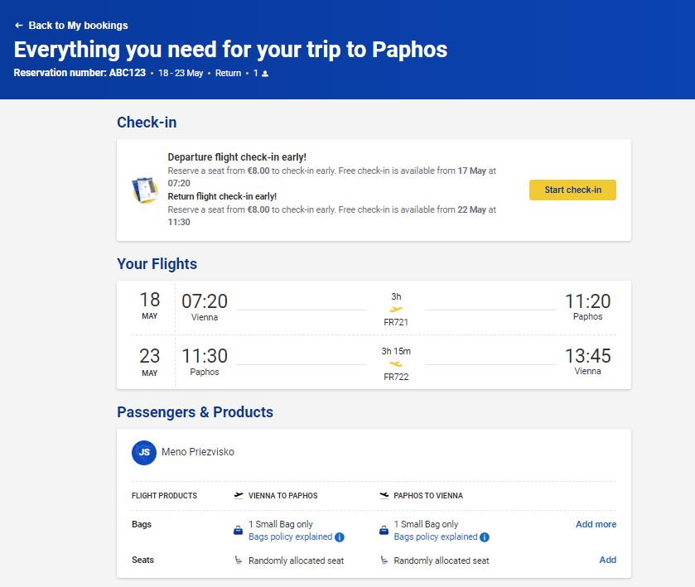The image size is (695, 587).
Task: Click passenger name Meno Priezvisko
Action: click(198, 452)
